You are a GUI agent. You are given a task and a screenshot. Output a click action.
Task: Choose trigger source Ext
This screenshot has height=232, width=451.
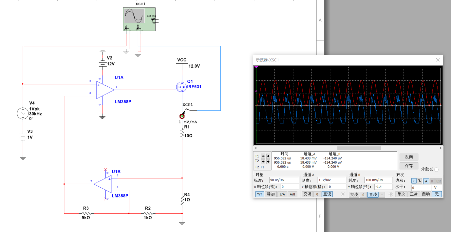pyautogui.click(x=439, y=181)
